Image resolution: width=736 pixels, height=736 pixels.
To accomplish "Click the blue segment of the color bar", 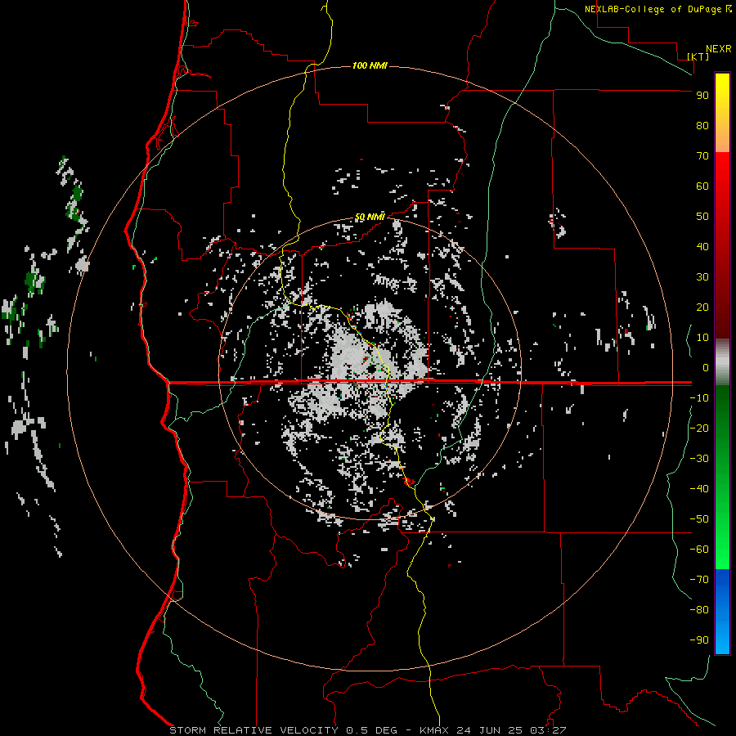I will tap(722, 612).
